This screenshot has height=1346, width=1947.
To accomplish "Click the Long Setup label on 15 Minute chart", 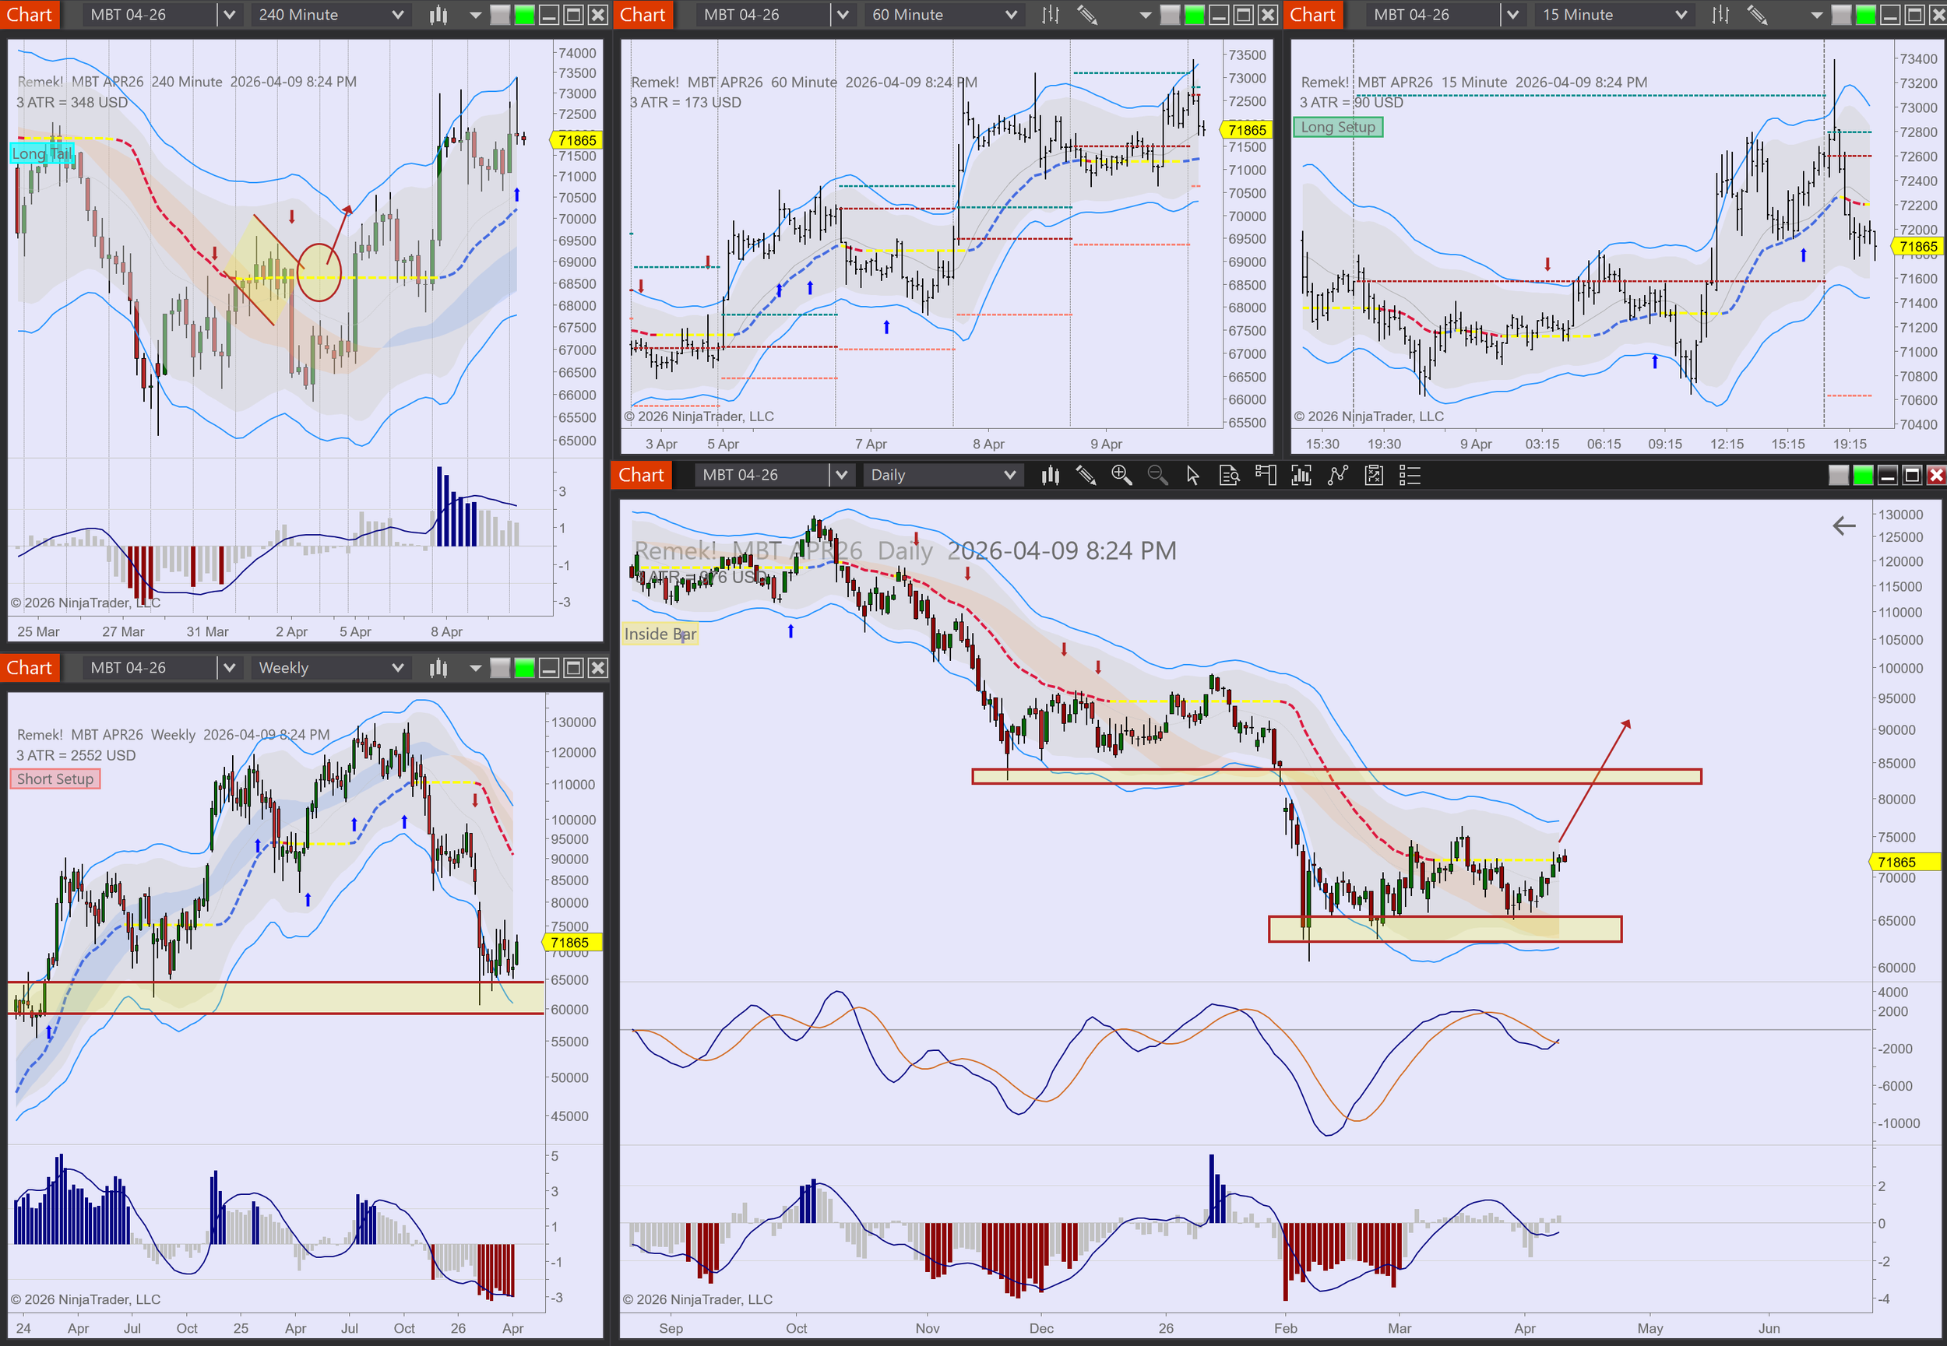I will point(1338,128).
